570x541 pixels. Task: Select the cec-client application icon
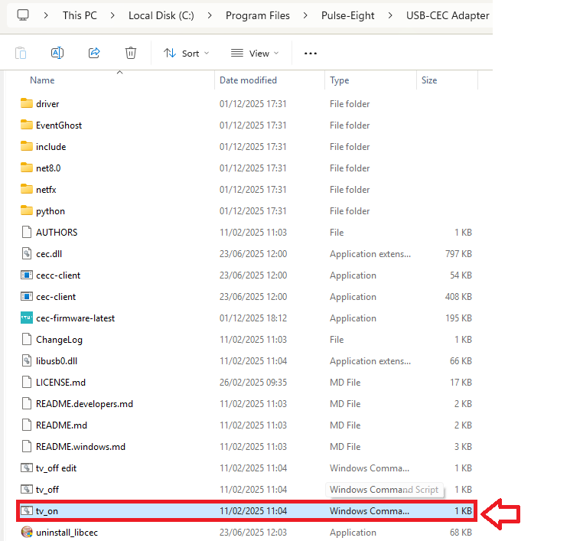click(27, 297)
